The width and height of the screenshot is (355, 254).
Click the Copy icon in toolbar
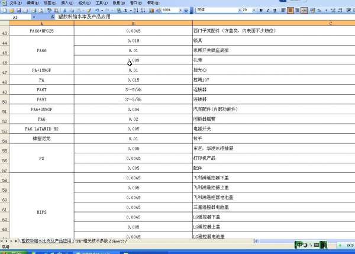click(x=72, y=10)
